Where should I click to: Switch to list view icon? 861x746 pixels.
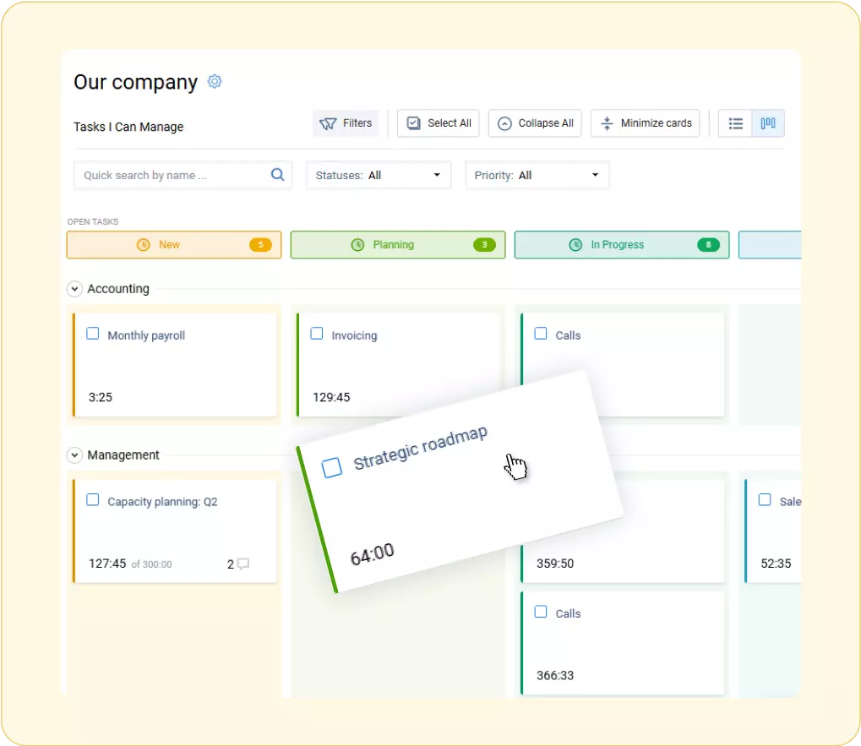735,123
